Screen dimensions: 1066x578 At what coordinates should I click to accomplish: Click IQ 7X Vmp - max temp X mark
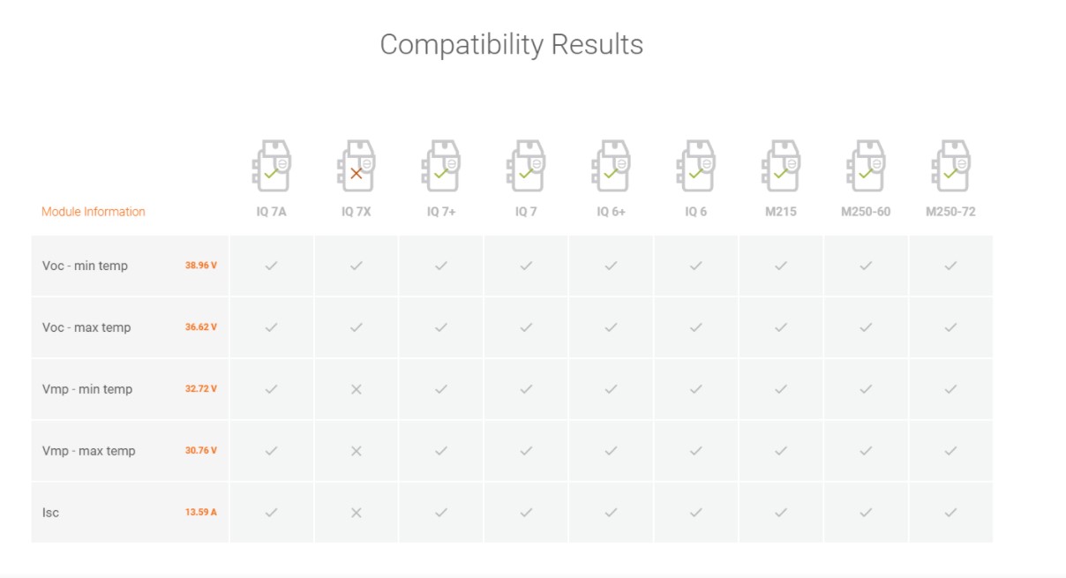(357, 451)
